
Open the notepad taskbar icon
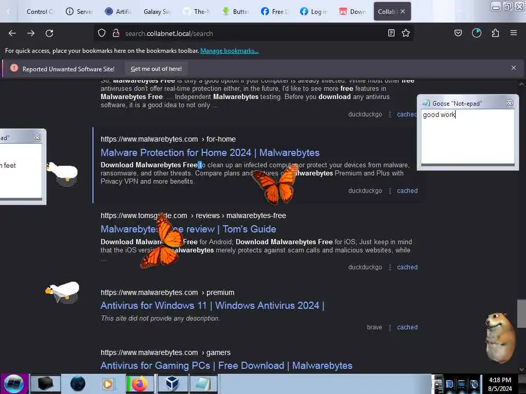click(203, 384)
